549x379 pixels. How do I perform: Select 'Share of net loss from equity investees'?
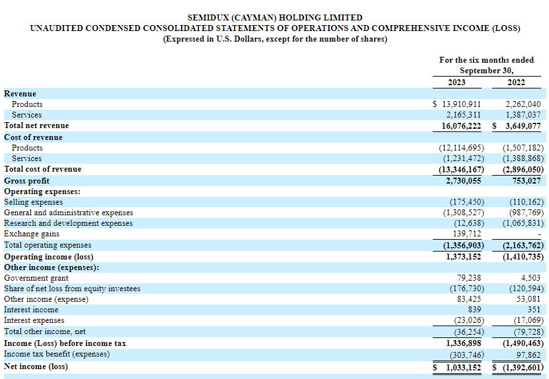[72, 289]
